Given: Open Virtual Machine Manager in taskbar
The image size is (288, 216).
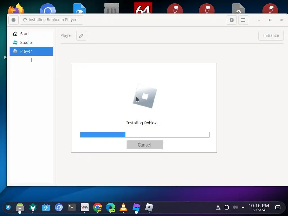Looking at the screenshot, I should [85, 207].
